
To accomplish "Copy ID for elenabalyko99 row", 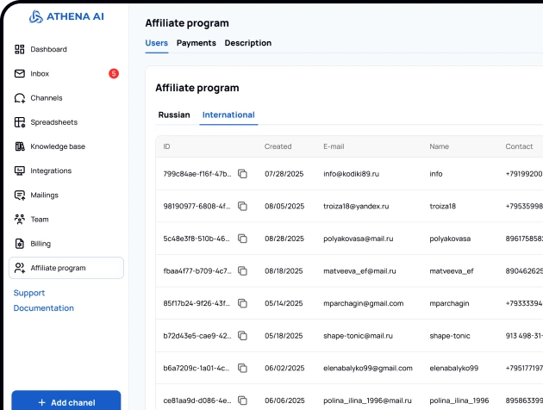I will 242,369.
